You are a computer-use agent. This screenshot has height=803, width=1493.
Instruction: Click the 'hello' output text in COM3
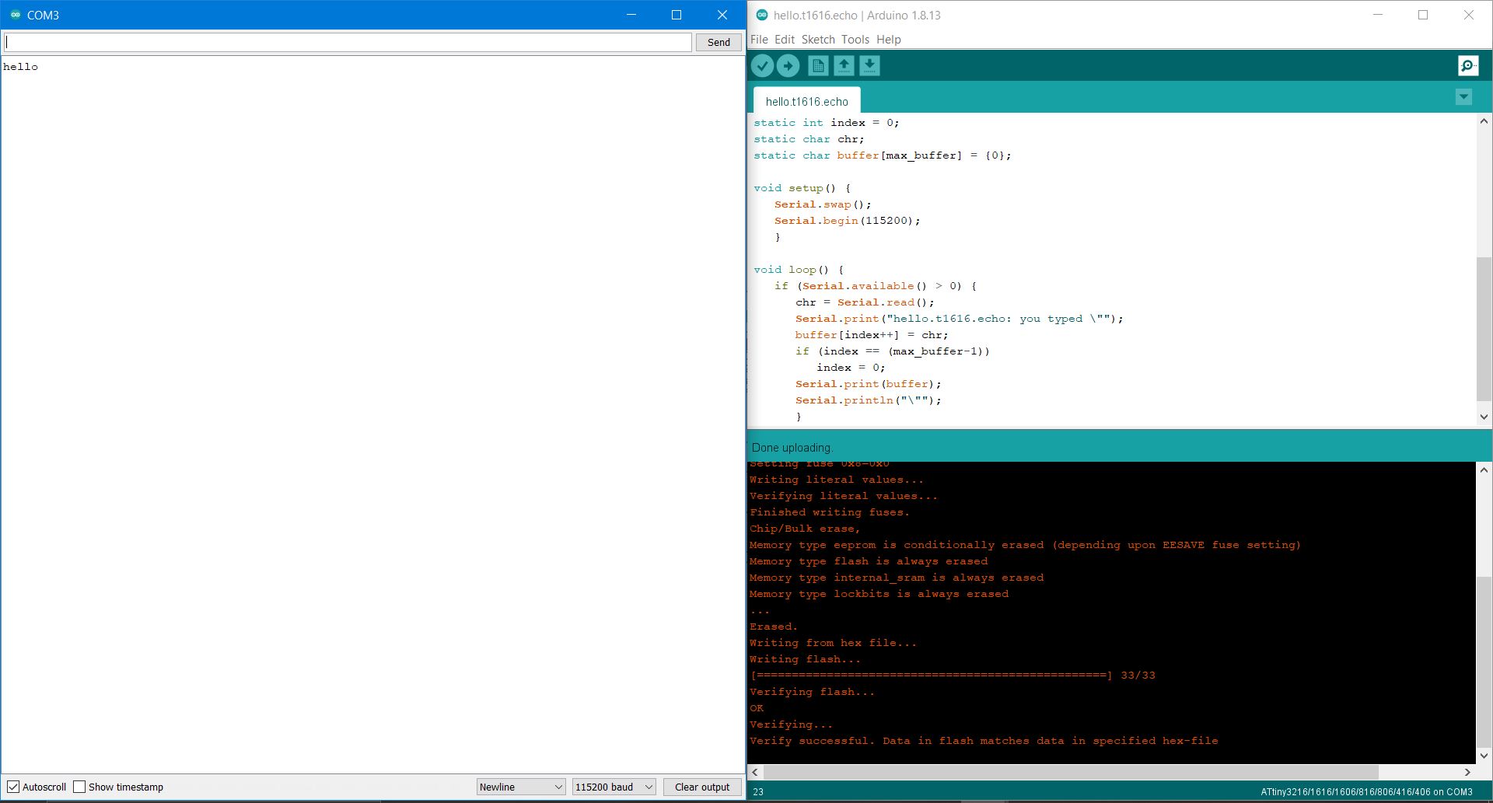pyautogui.click(x=20, y=67)
